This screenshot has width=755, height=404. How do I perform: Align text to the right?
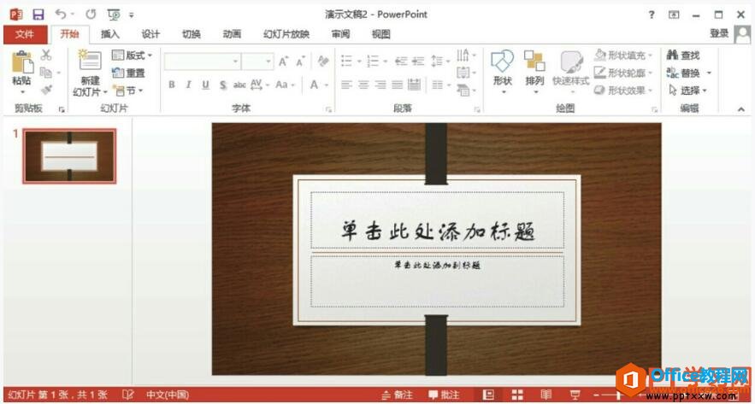pyautogui.click(x=380, y=85)
